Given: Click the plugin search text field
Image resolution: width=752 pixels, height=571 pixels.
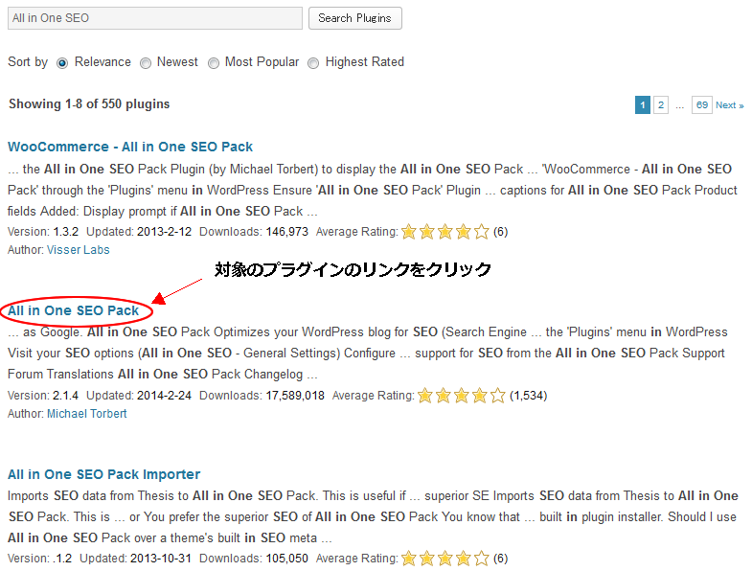Looking at the screenshot, I should pyautogui.click(x=155, y=18).
